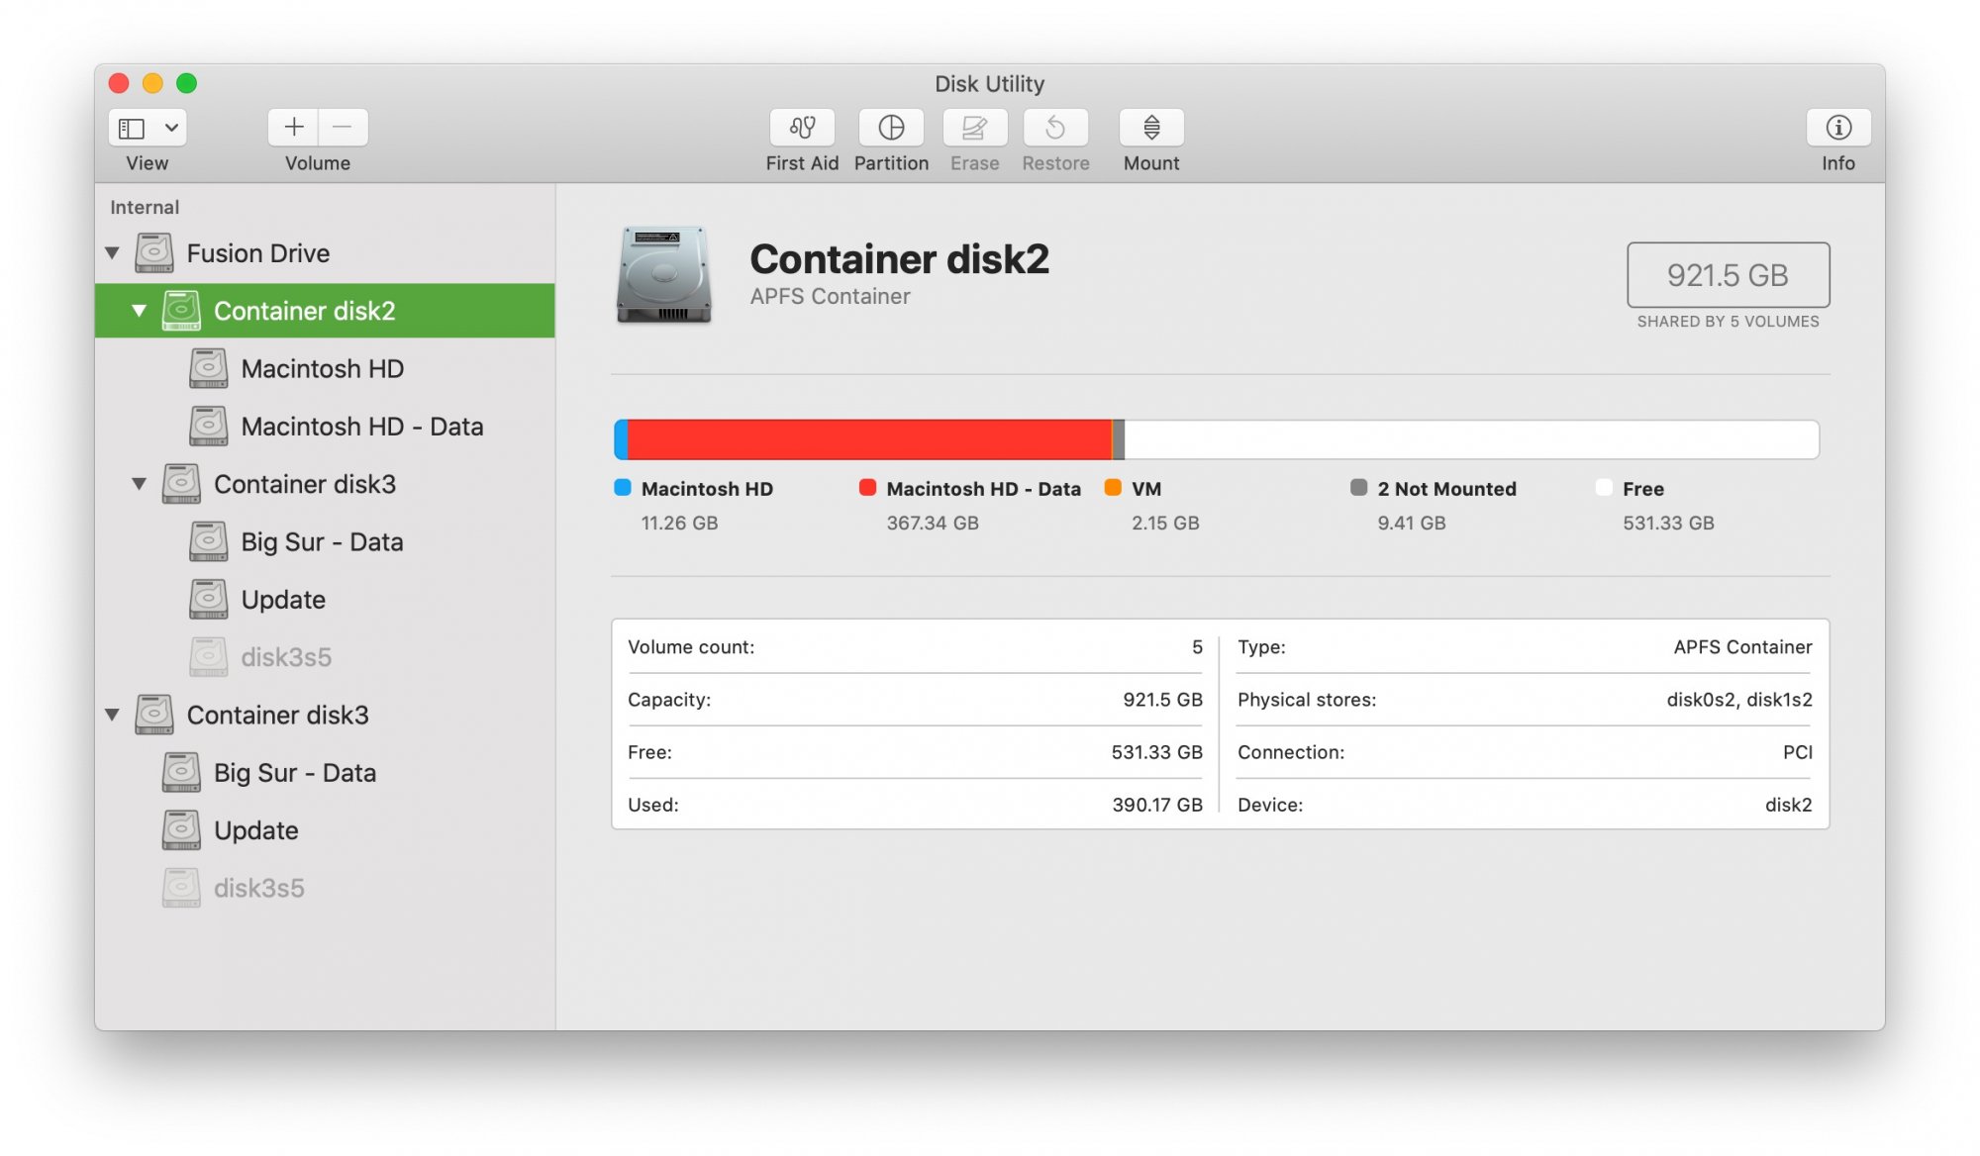Click the large Container disk2 hard drive image

pos(664,275)
